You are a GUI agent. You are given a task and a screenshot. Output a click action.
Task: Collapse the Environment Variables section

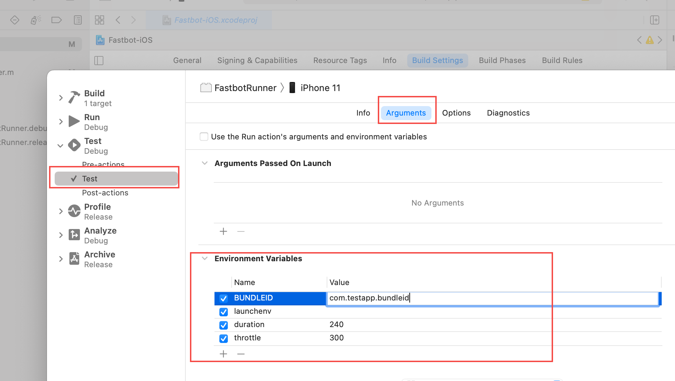(205, 258)
